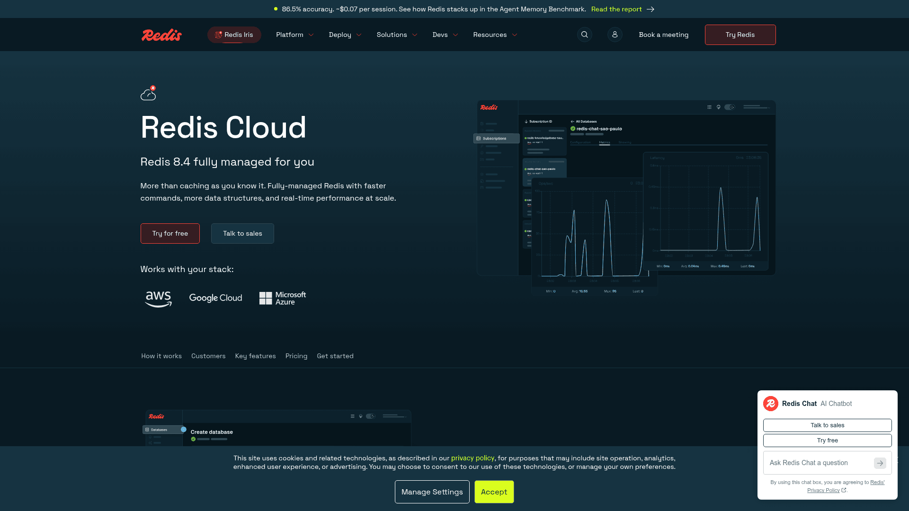Expand the Solutions menu
Image resolution: width=909 pixels, height=511 pixels.
click(x=397, y=35)
